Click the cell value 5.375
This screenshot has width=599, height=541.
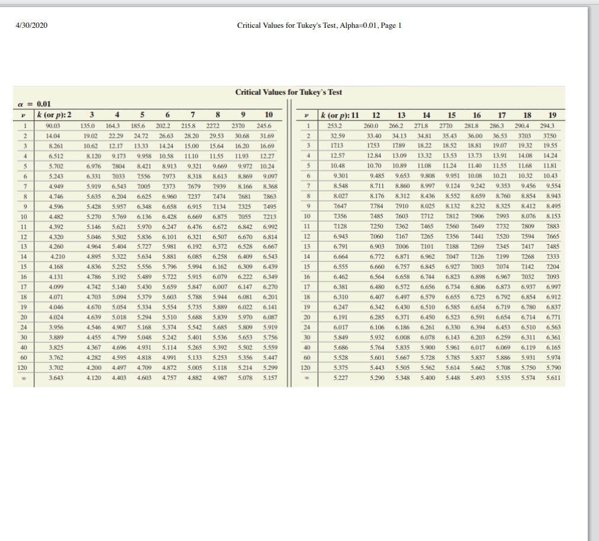click(341, 368)
